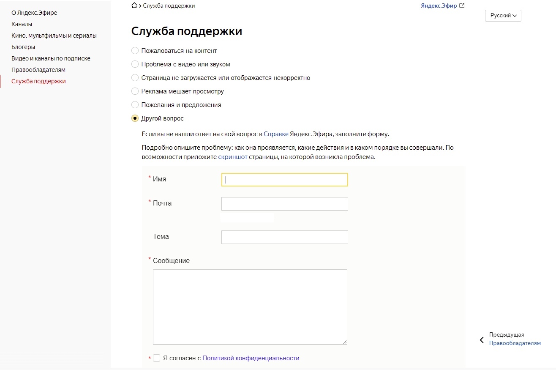Image resolution: width=556 pixels, height=370 pixels.
Task: Open "Кино, мультфильмы и сериалы" section
Action: pyautogui.click(x=54, y=36)
